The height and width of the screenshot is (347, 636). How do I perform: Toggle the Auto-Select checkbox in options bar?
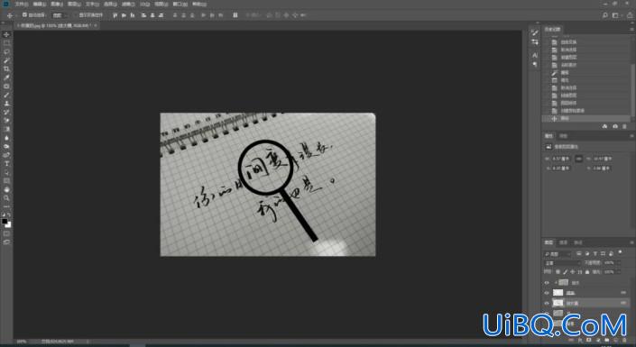[x=24, y=15]
